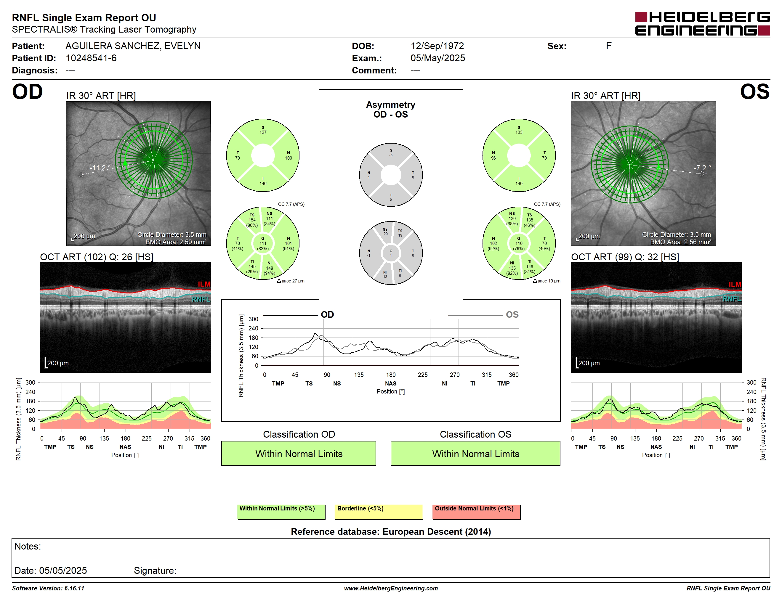Click OD six-sector N value 101 (91%)

coord(288,246)
